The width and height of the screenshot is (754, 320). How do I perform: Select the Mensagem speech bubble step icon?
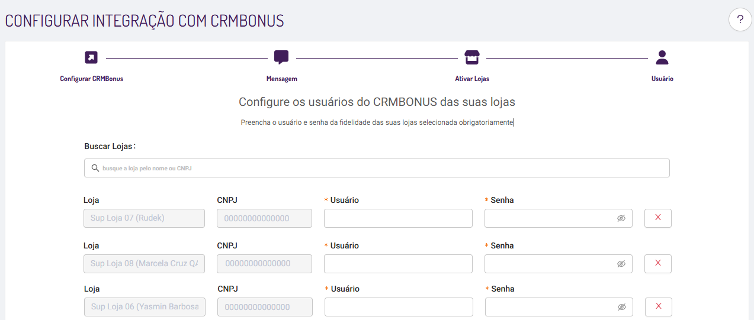[281, 57]
